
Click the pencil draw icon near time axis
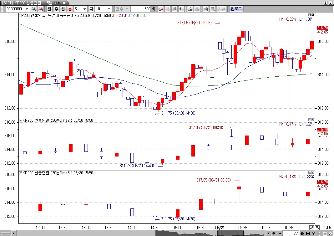point(311,228)
